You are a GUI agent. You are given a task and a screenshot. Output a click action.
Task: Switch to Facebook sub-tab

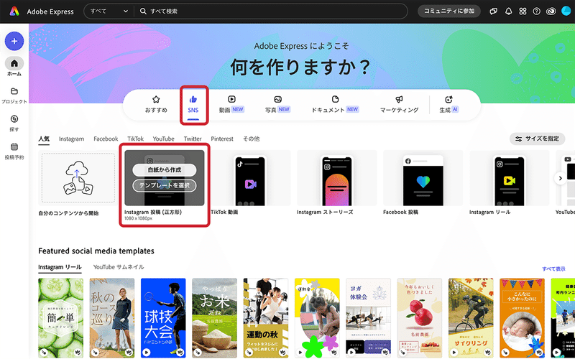[106, 139]
